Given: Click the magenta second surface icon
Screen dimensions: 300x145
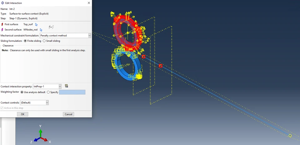Looking at the screenshot, I should click(2, 30).
